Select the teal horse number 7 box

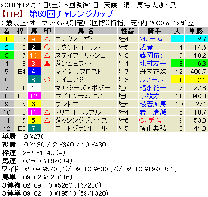pyautogui.click(x=34, y=128)
